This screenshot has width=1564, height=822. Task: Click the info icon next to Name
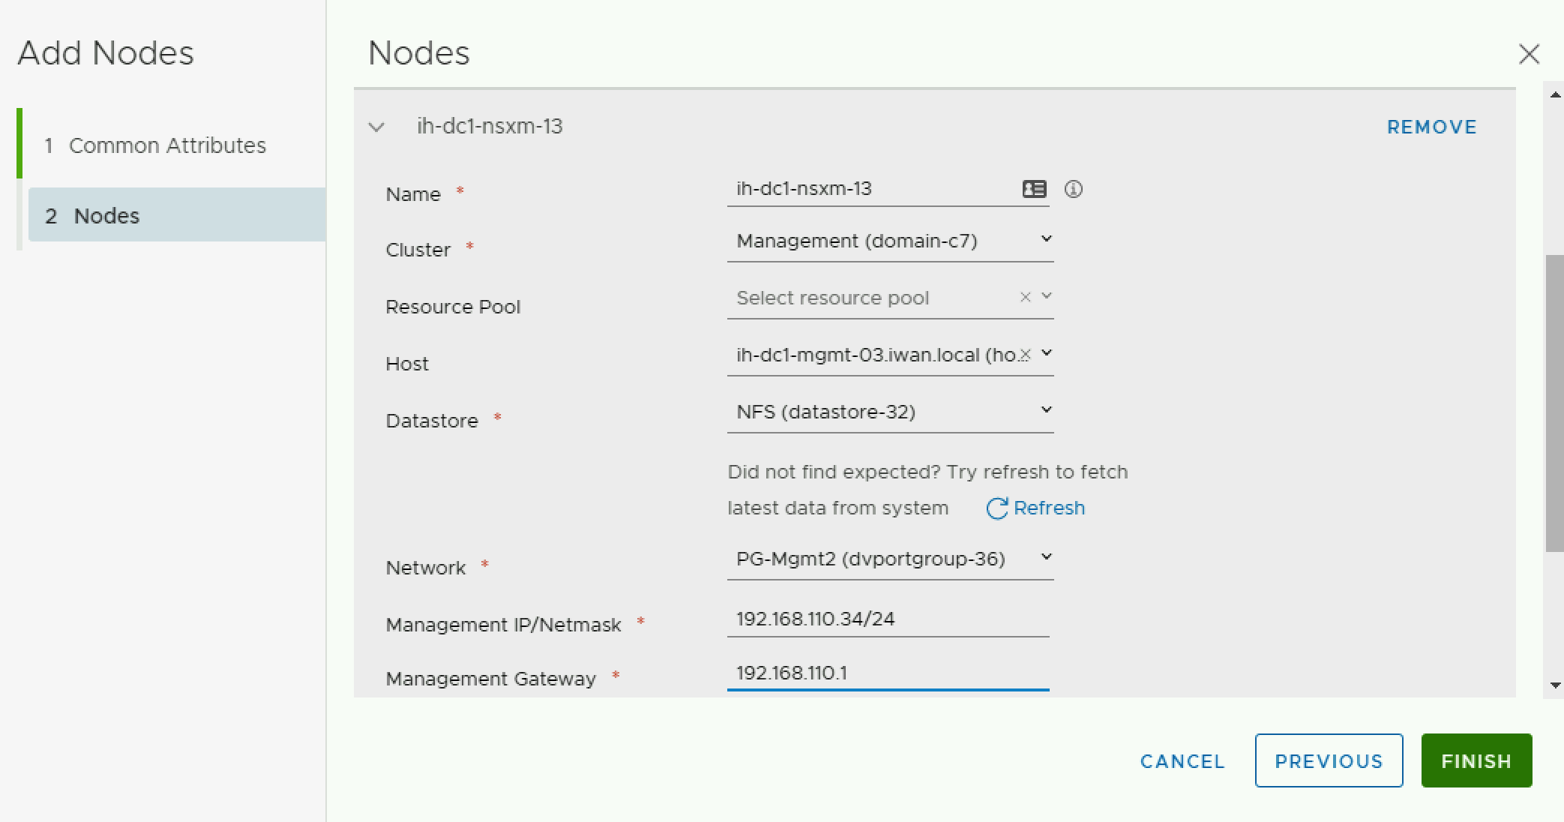1074,189
